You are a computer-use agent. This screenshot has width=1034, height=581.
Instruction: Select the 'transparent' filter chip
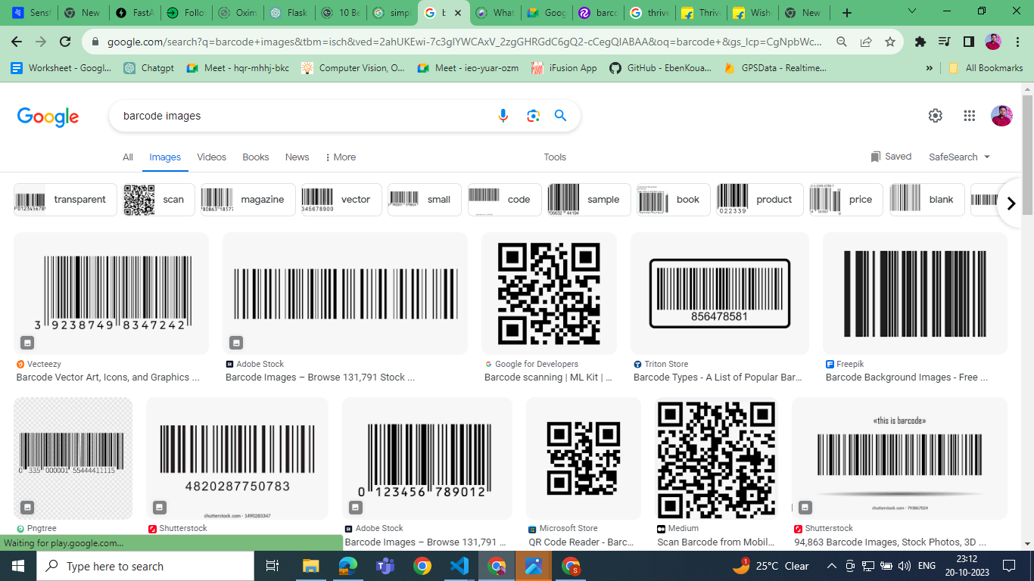point(66,200)
